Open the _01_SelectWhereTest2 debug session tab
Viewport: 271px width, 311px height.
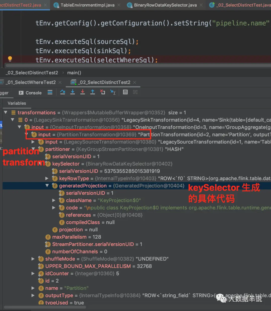pos(31,82)
